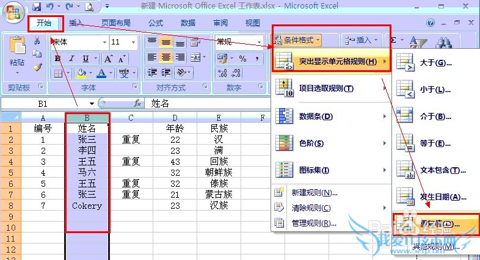Cut selection with the scissors icon

click(37, 40)
